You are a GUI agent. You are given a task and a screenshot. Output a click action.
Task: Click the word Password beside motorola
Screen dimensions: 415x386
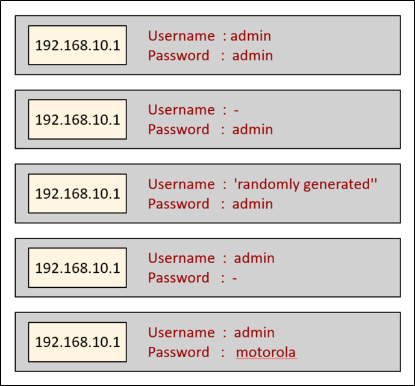(179, 352)
